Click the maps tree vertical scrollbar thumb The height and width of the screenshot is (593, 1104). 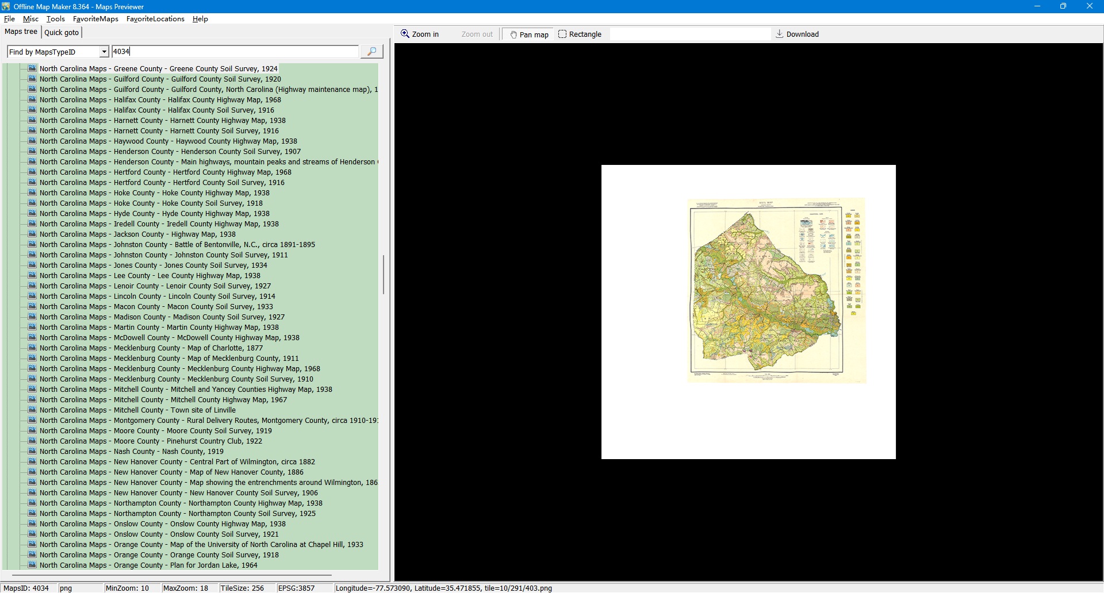tap(384, 275)
